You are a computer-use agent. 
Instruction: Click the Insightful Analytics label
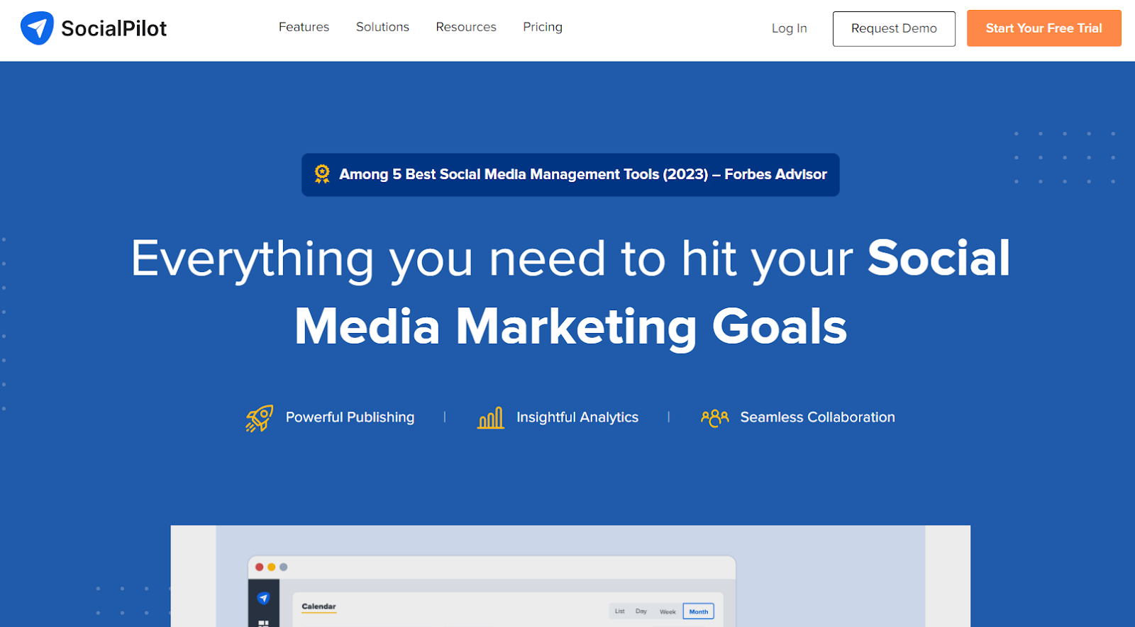577,417
